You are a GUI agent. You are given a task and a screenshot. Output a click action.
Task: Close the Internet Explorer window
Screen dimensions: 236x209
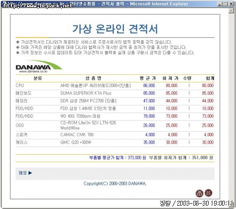(x=231, y=4)
